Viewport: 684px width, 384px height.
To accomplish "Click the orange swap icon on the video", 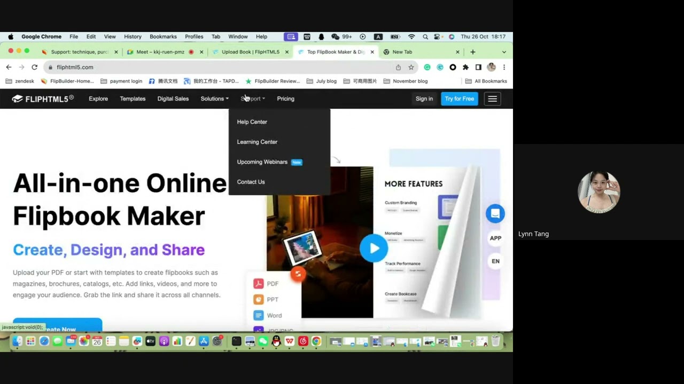I will point(298,274).
